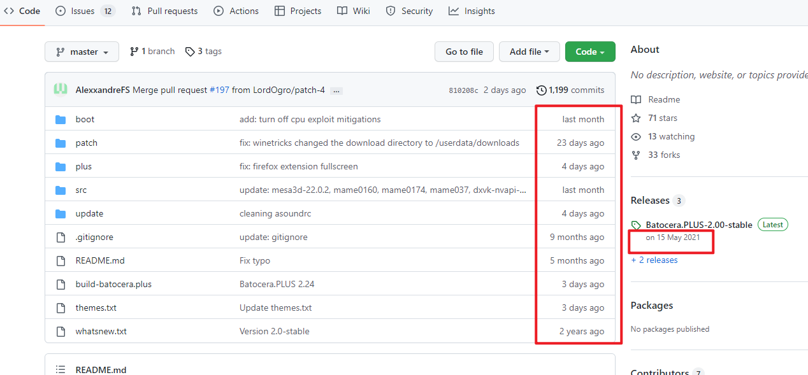The width and height of the screenshot is (808, 375).
Task: Expand commit message ellipsis button
Action: (x=336, y=90)
